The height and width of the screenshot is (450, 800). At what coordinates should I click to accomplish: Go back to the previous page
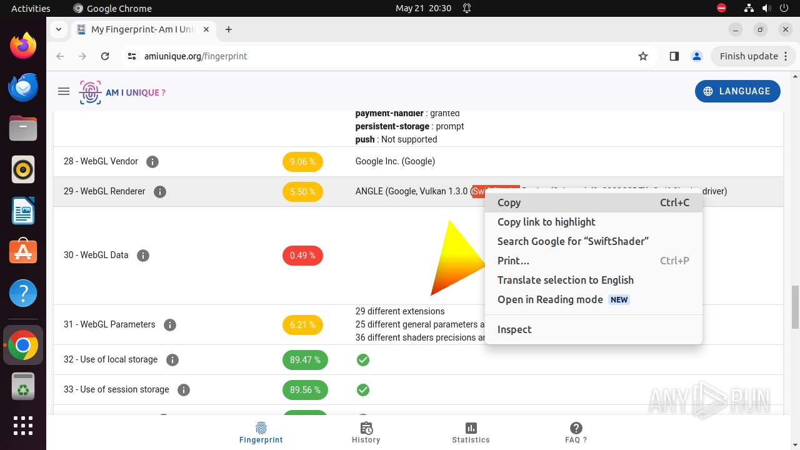60,56
